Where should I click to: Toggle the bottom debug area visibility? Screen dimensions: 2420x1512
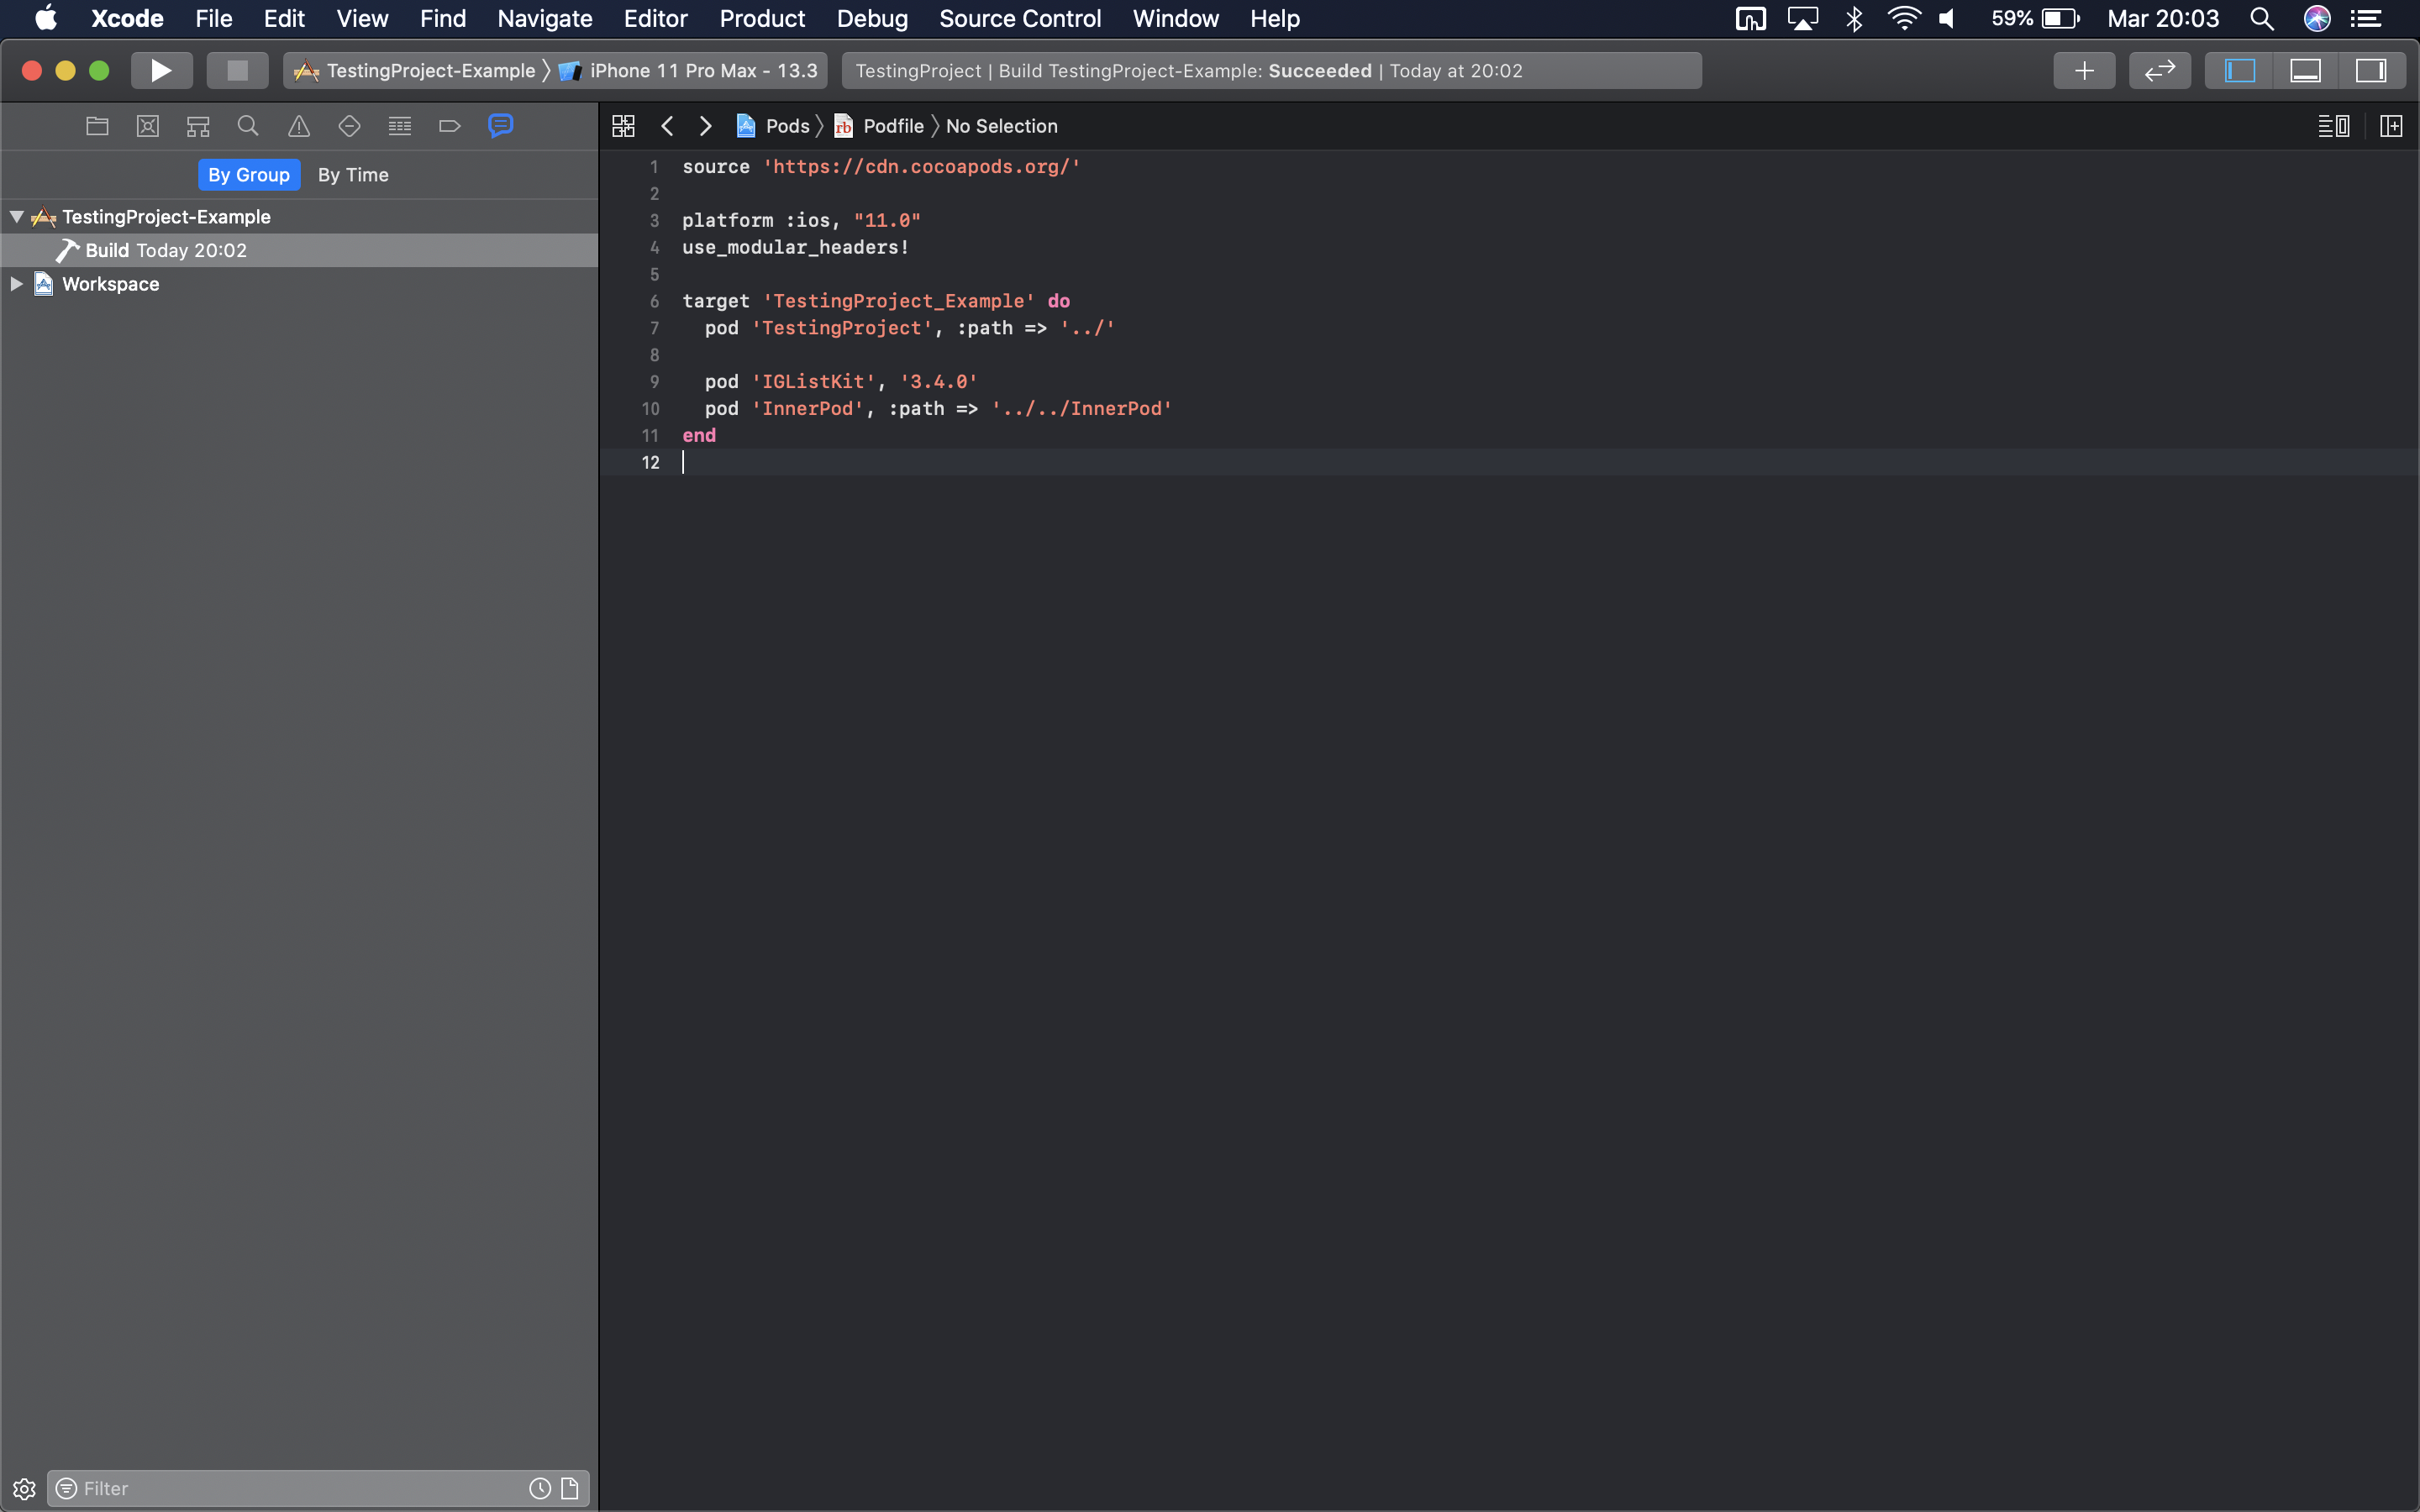[x=2305, y=71]
